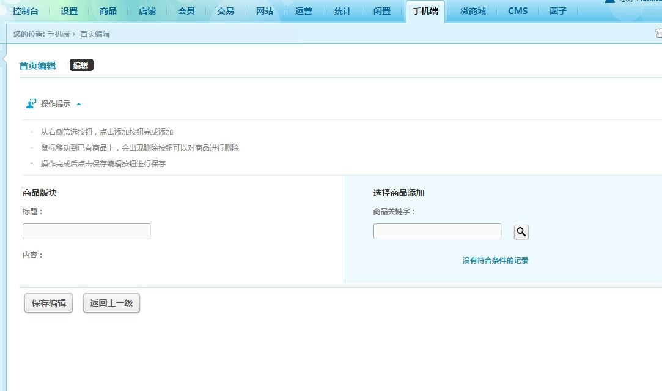Open the 会员 menu tab
Viewport: 662px width, 391px height.
186,12
